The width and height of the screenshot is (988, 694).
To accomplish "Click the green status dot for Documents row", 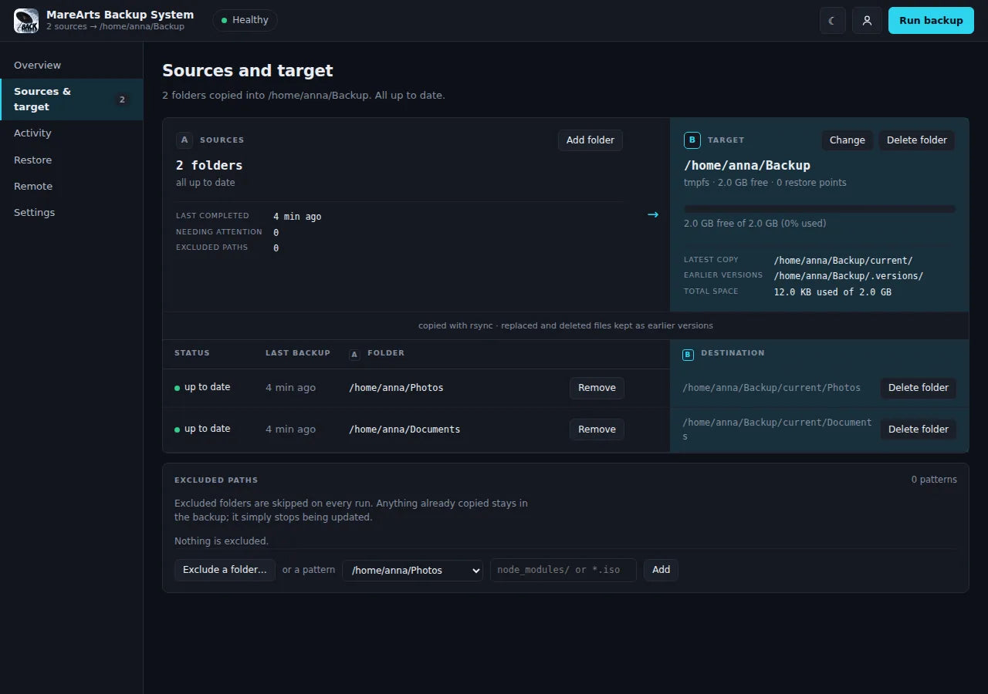I will [x=178, y=430].
